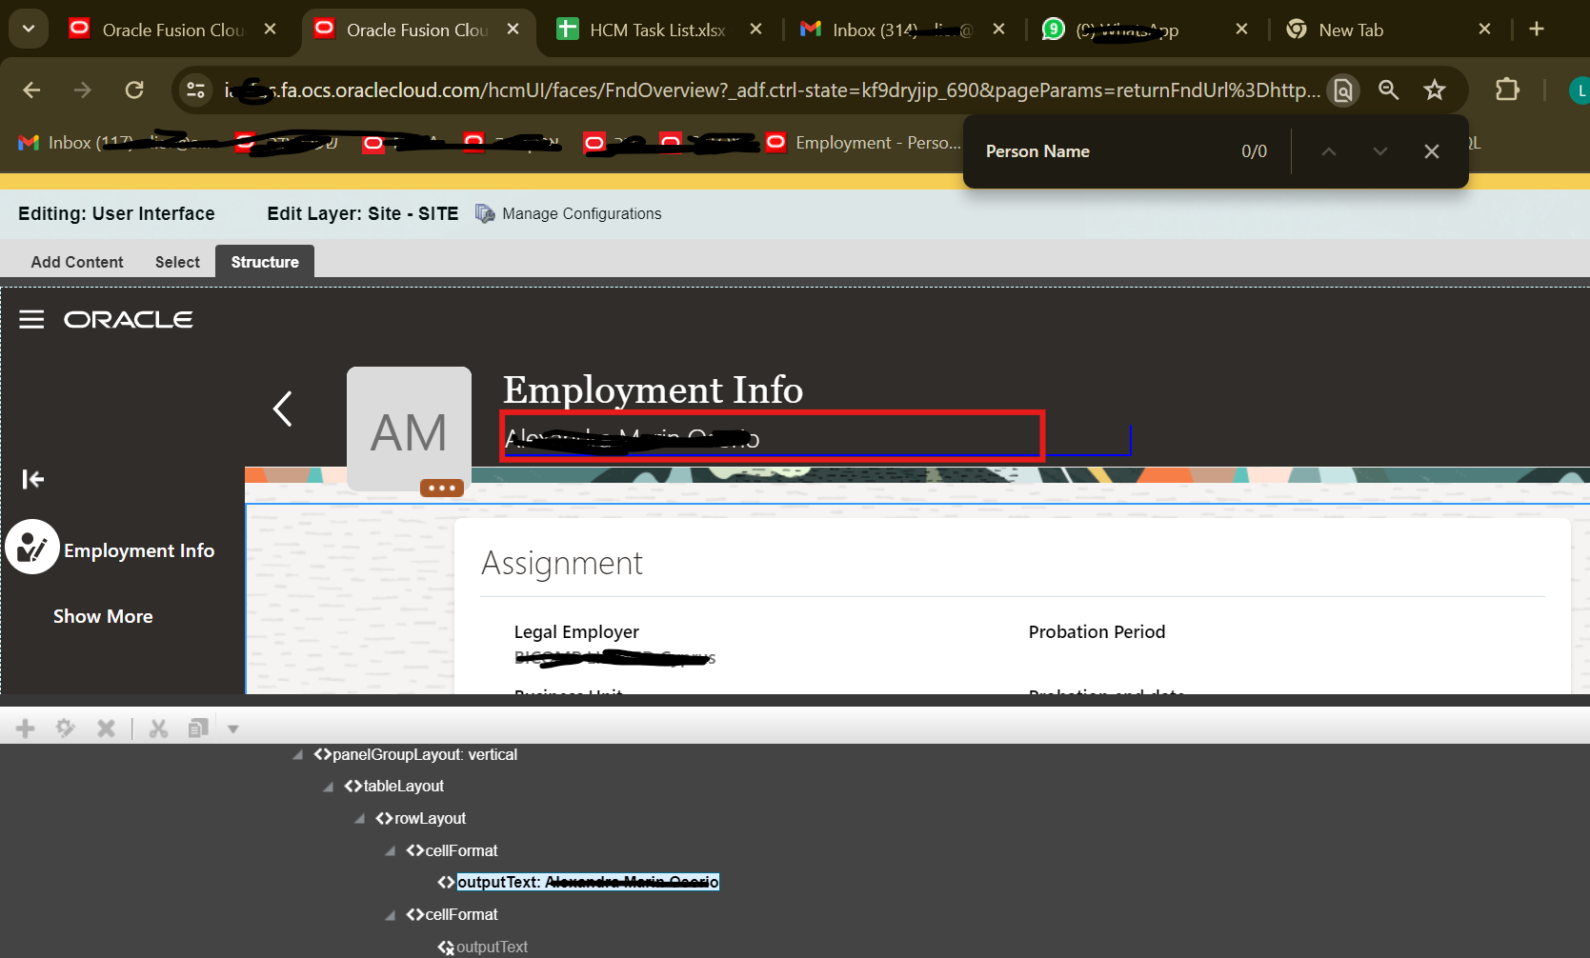Open the Chrome extensions puzzle icon

1507,90
